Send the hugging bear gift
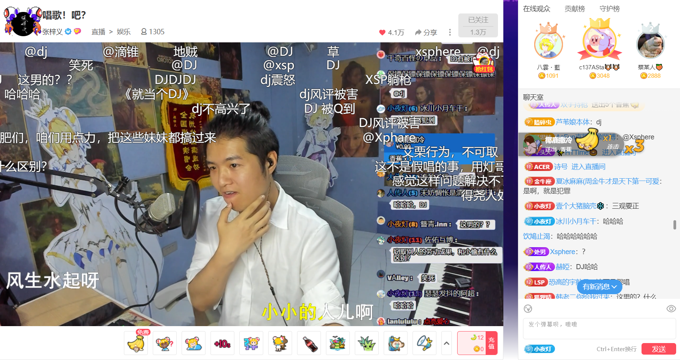Image resolution: width=680 pixels, height=360 pixels. click(280, 343)
